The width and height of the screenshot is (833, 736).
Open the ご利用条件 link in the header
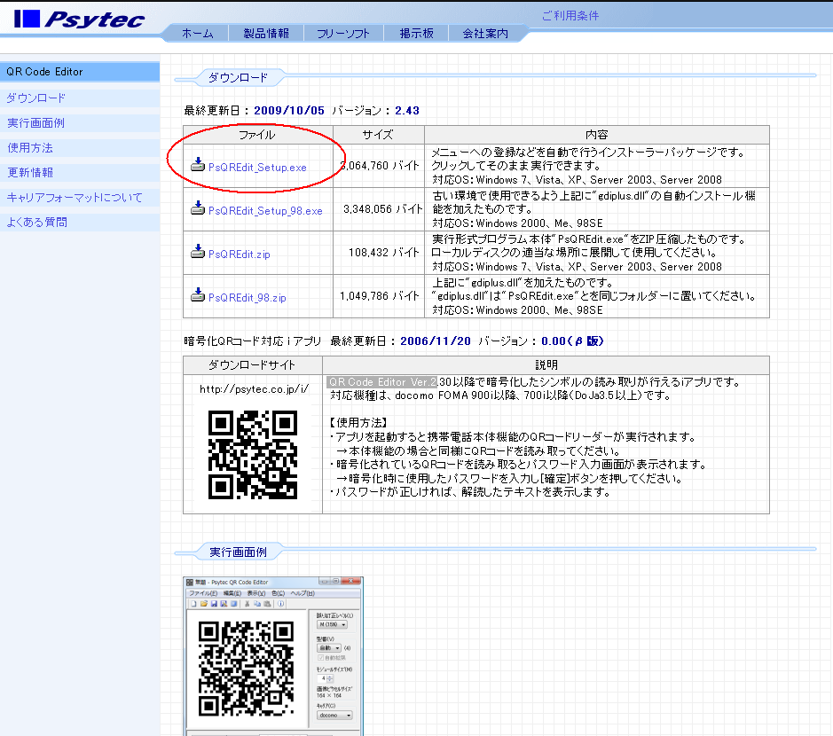pyautogui.click(x=570, y=16)
